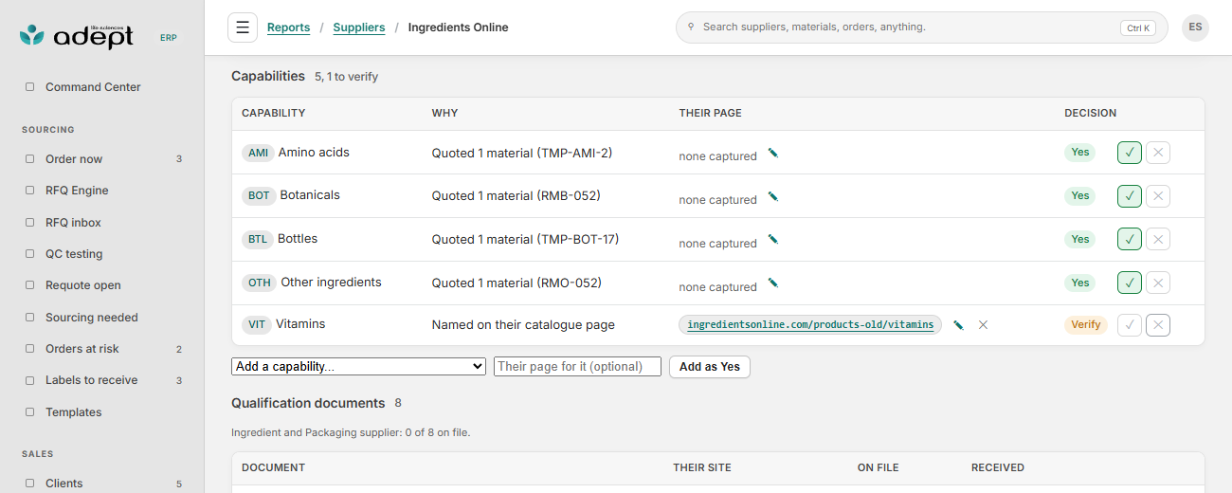This screenshot has width=1232, height=493.
Task: Open the Add a capability dropdown
Action: (358, 366)
